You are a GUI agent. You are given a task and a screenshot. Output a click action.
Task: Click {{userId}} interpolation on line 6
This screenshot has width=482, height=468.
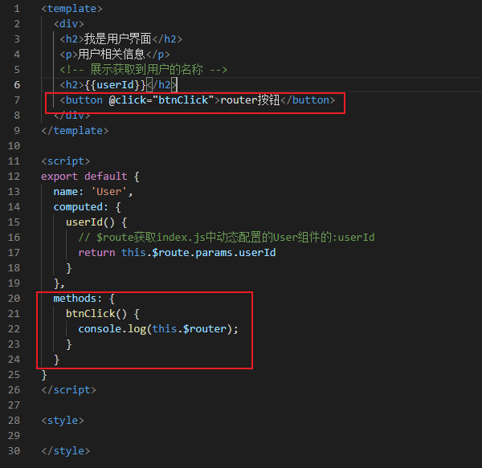115,85
